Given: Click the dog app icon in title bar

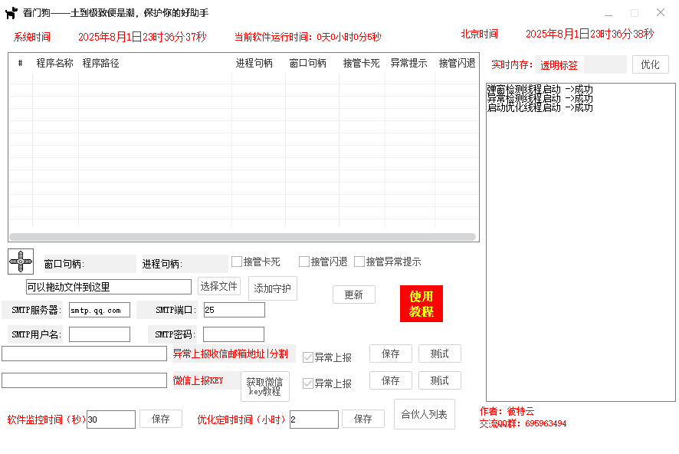Looking at the screenshot, I should click(x=11, y=13).
